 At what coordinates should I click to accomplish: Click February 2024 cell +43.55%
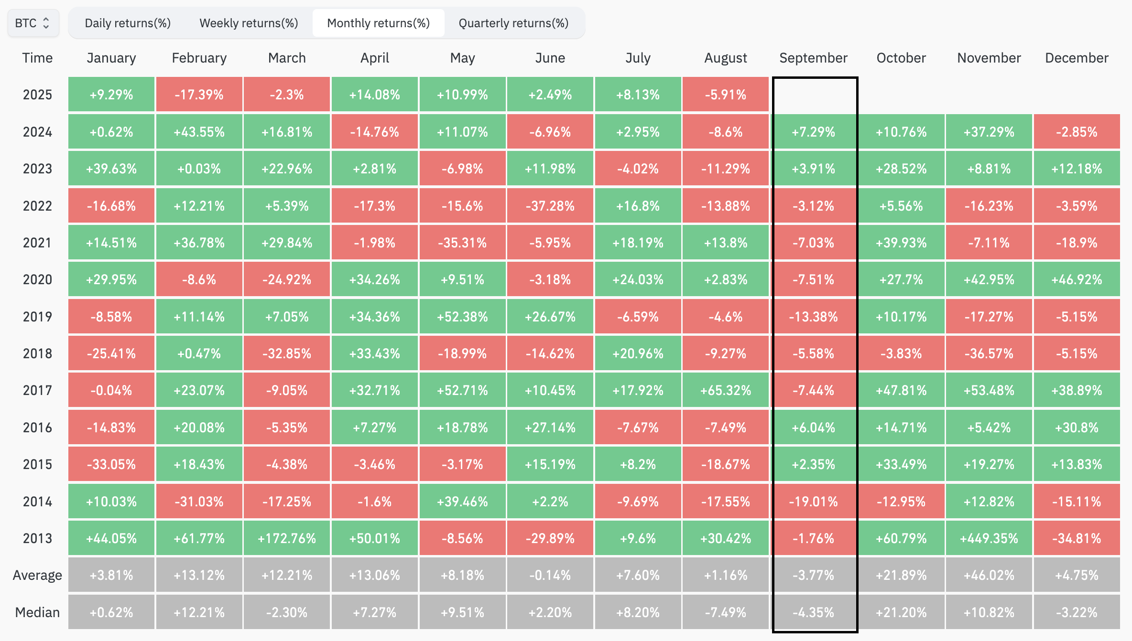click(199, 132)
